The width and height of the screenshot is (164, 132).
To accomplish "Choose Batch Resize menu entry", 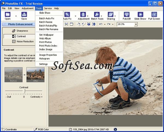I will pos(49,22).
